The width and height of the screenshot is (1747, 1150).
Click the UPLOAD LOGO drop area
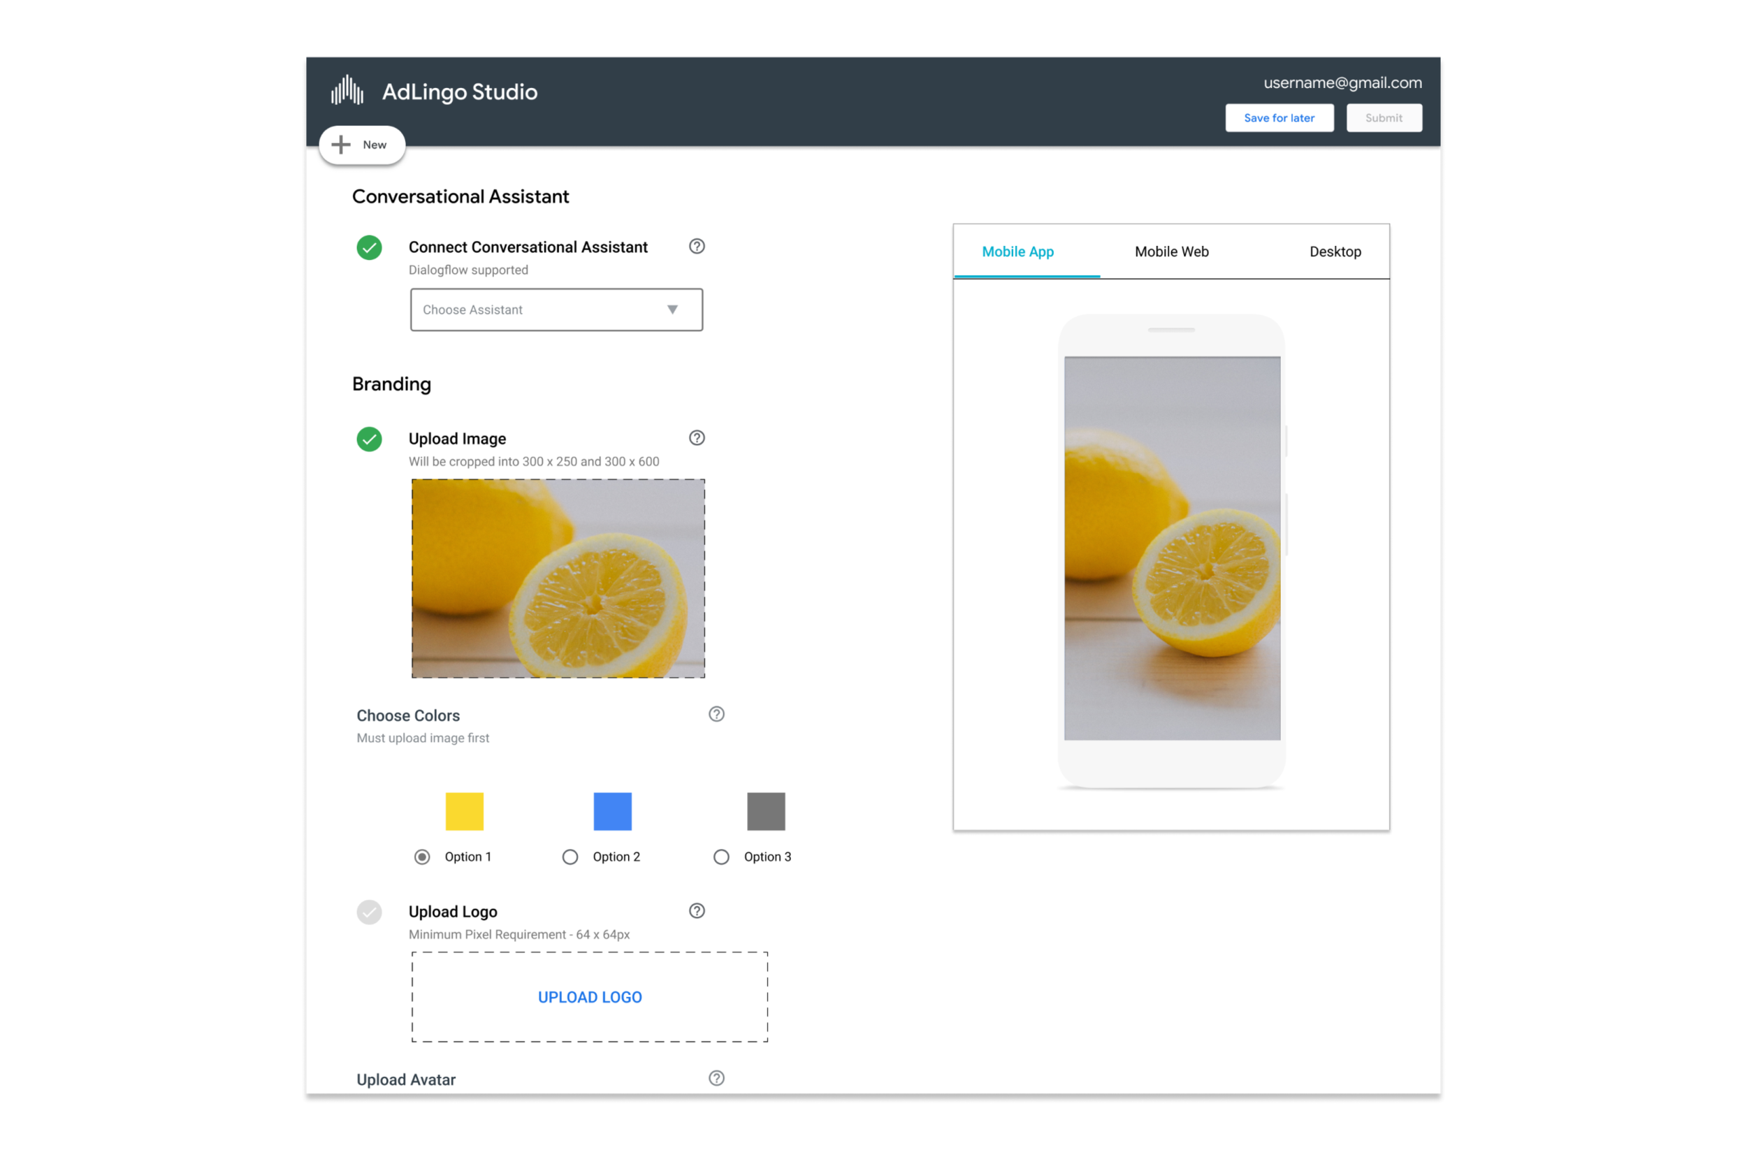(x=589, y=996)
